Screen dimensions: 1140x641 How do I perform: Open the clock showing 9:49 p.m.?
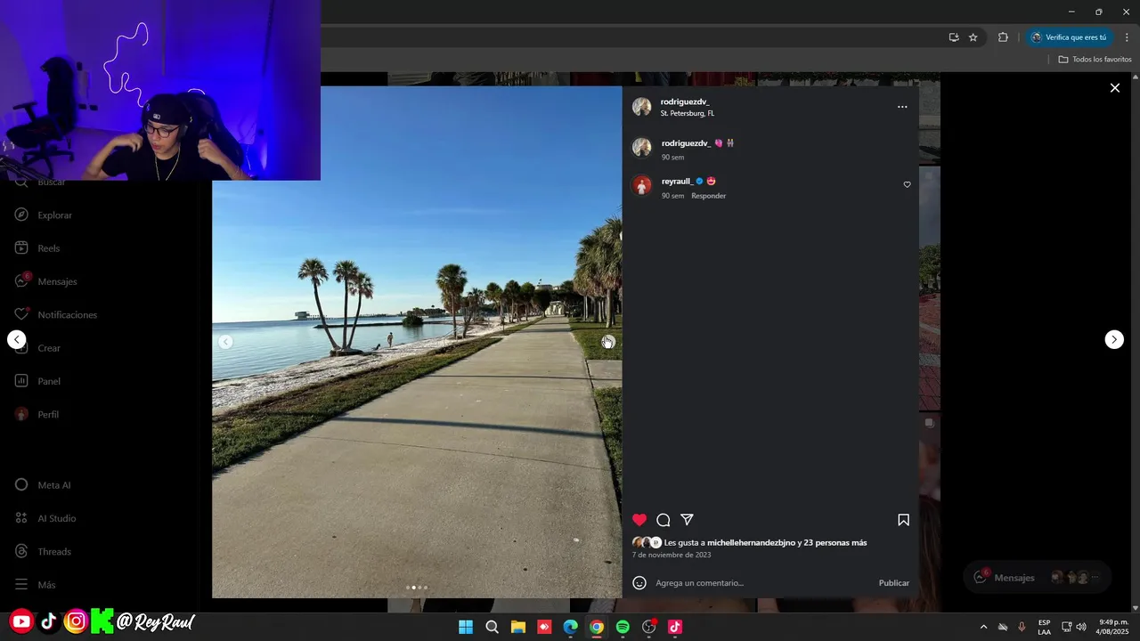pos(1113,627)
